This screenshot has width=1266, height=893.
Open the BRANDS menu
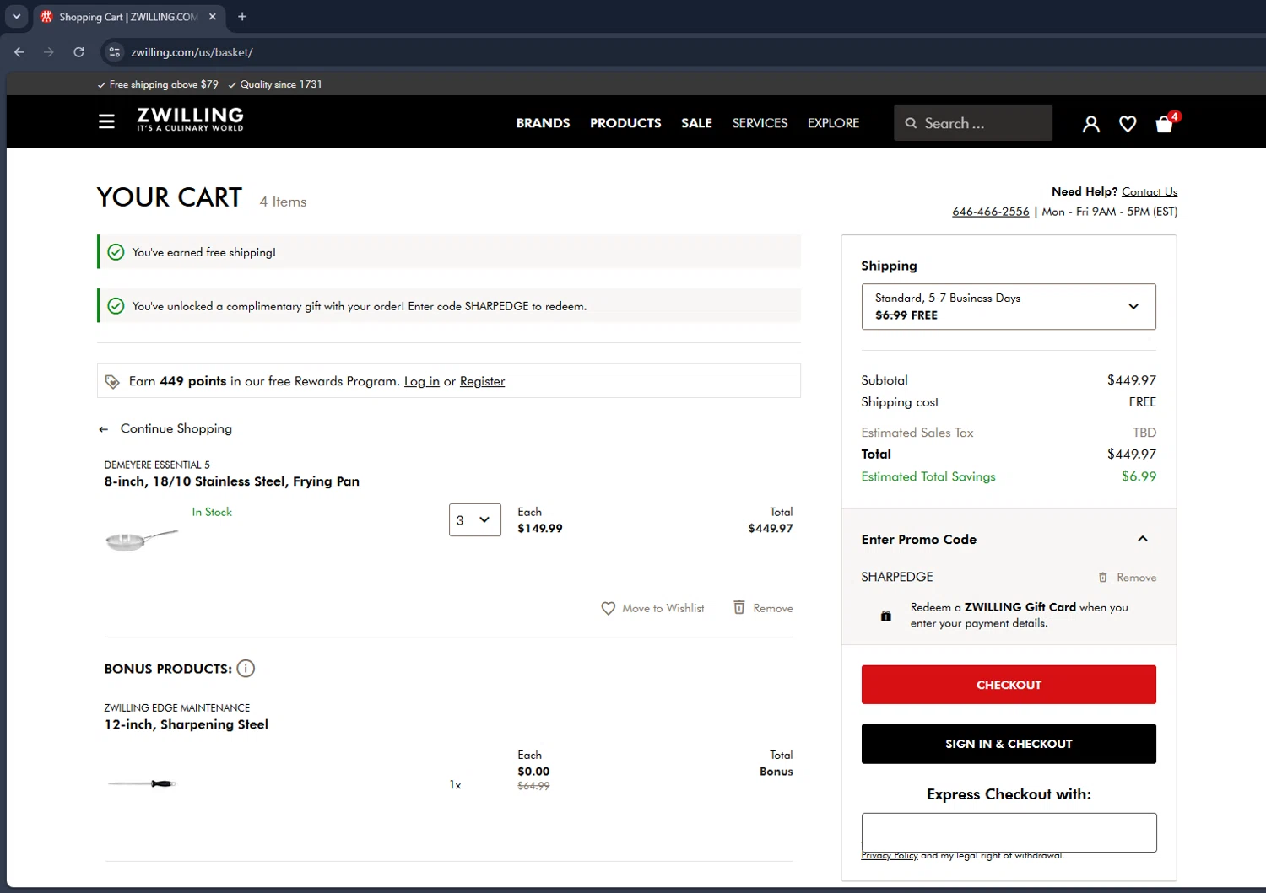(543, 123)
